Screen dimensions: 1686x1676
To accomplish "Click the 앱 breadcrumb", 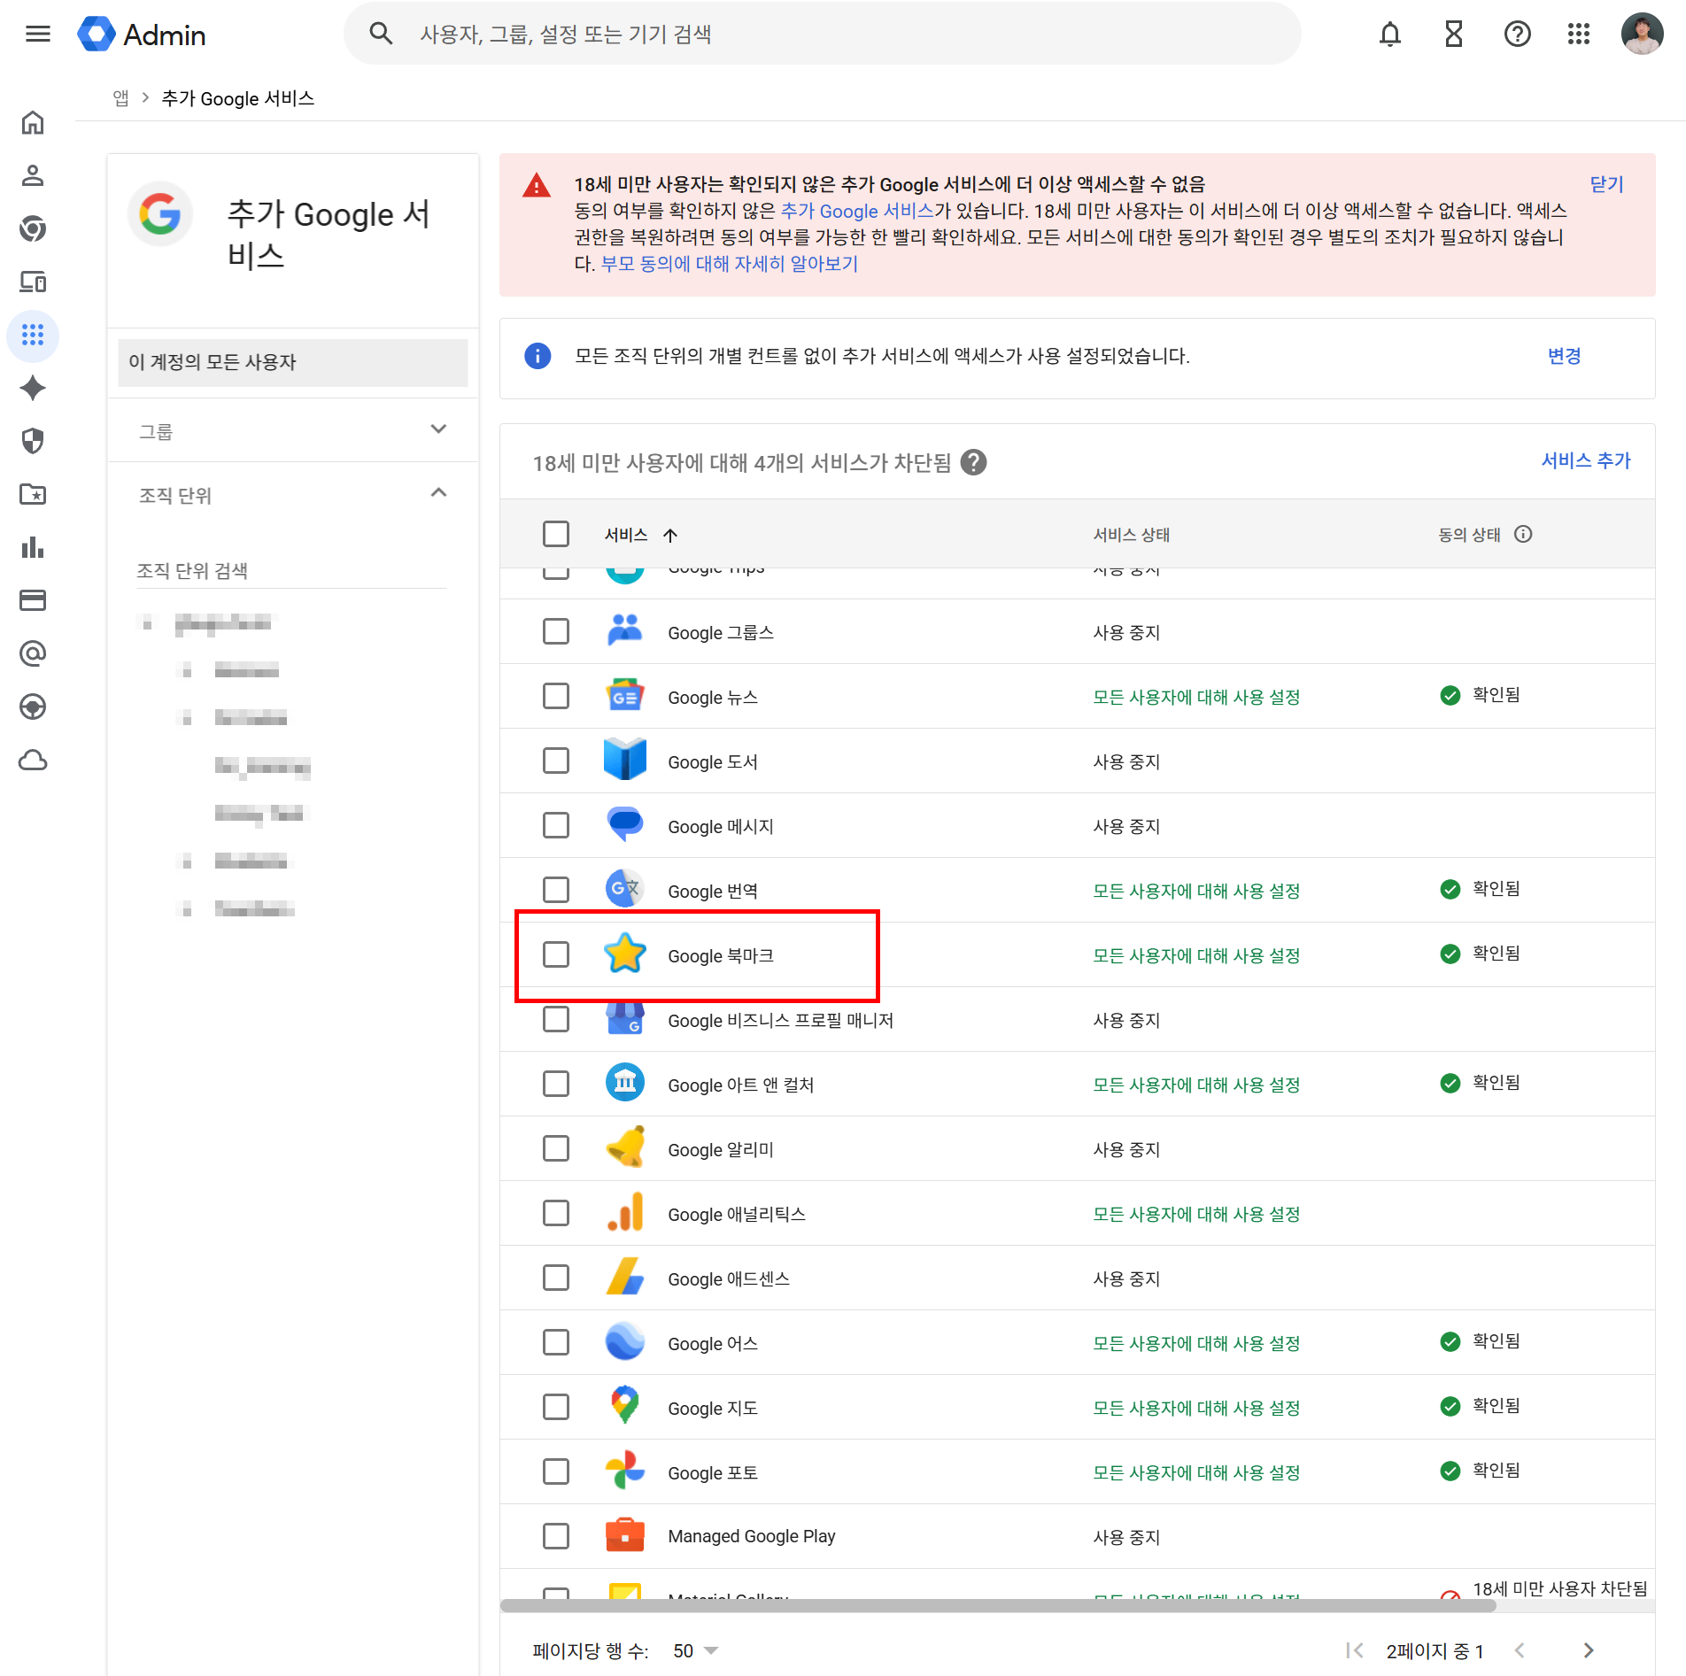I will coord(121,98).
